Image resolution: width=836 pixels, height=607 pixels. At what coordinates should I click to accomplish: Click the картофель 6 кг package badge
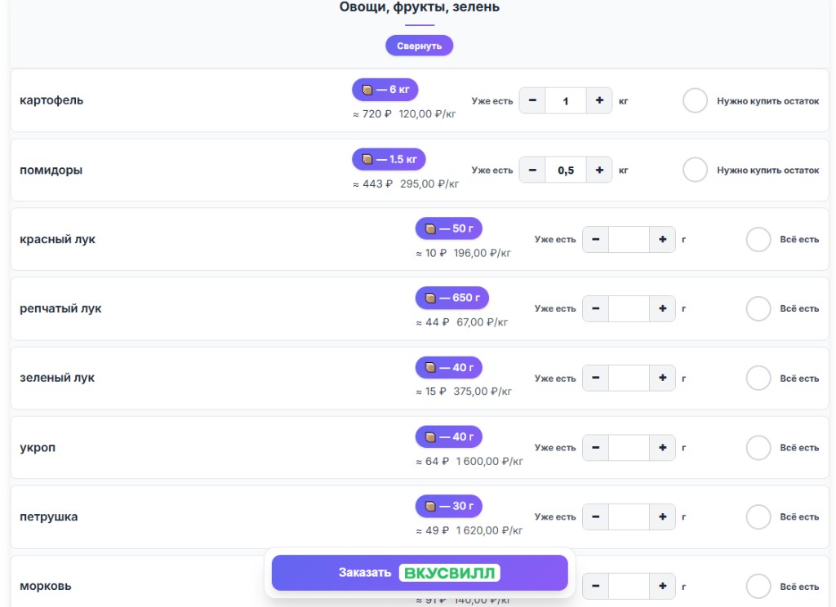385,90
